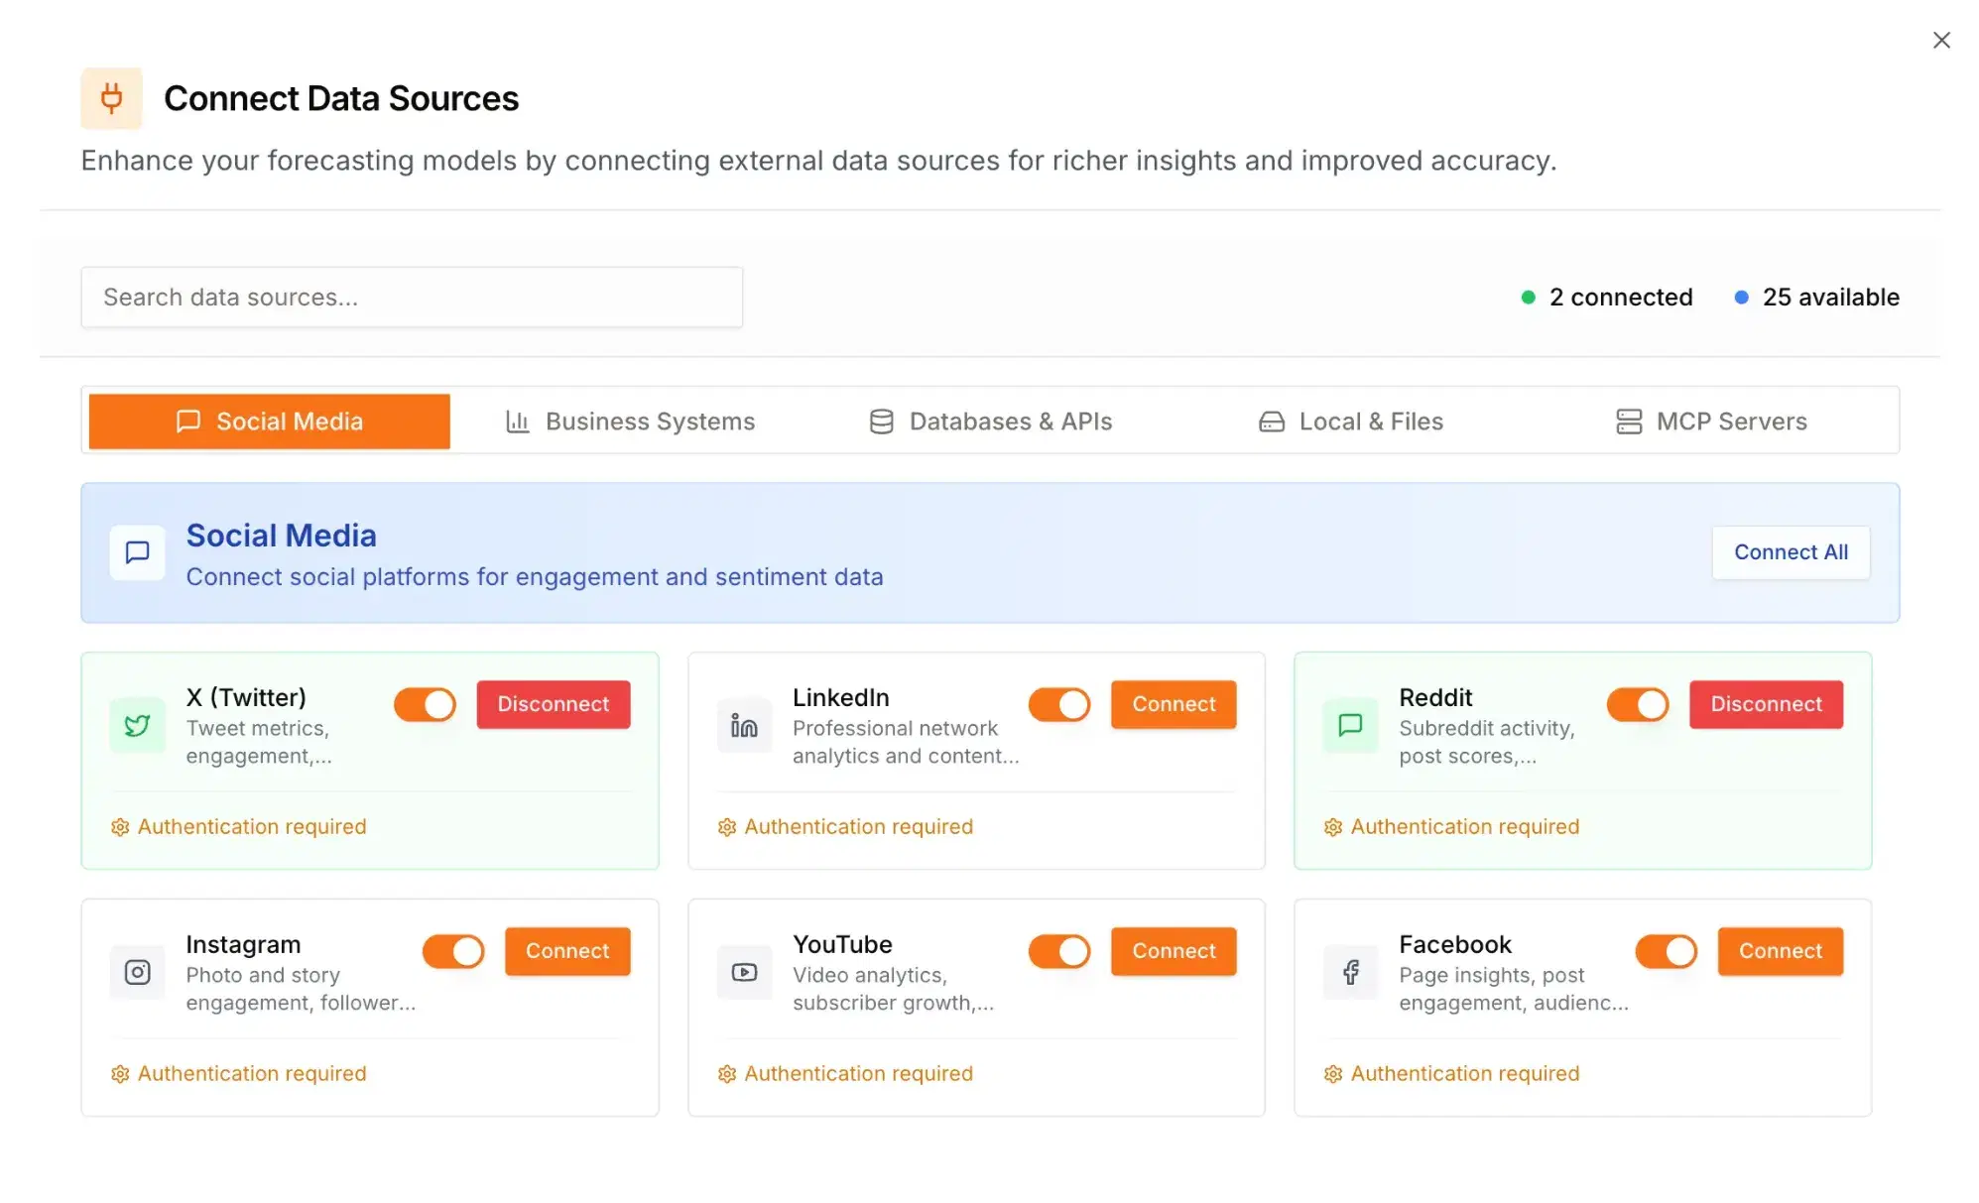Click the YouTube play icon
Image resolution: width=1979 pixels, height=1203 pixels.
pos(744,972)
